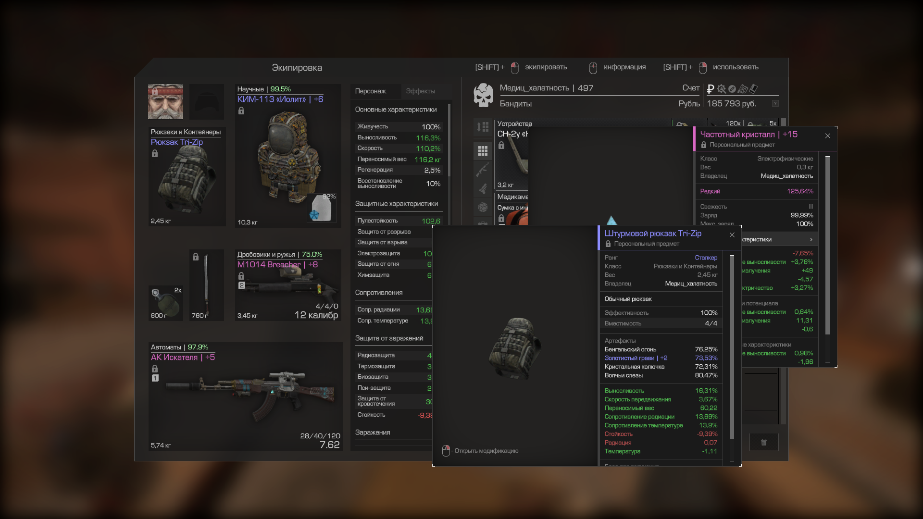Select the M1014 Breacher shotgun slot

[288, 285]
